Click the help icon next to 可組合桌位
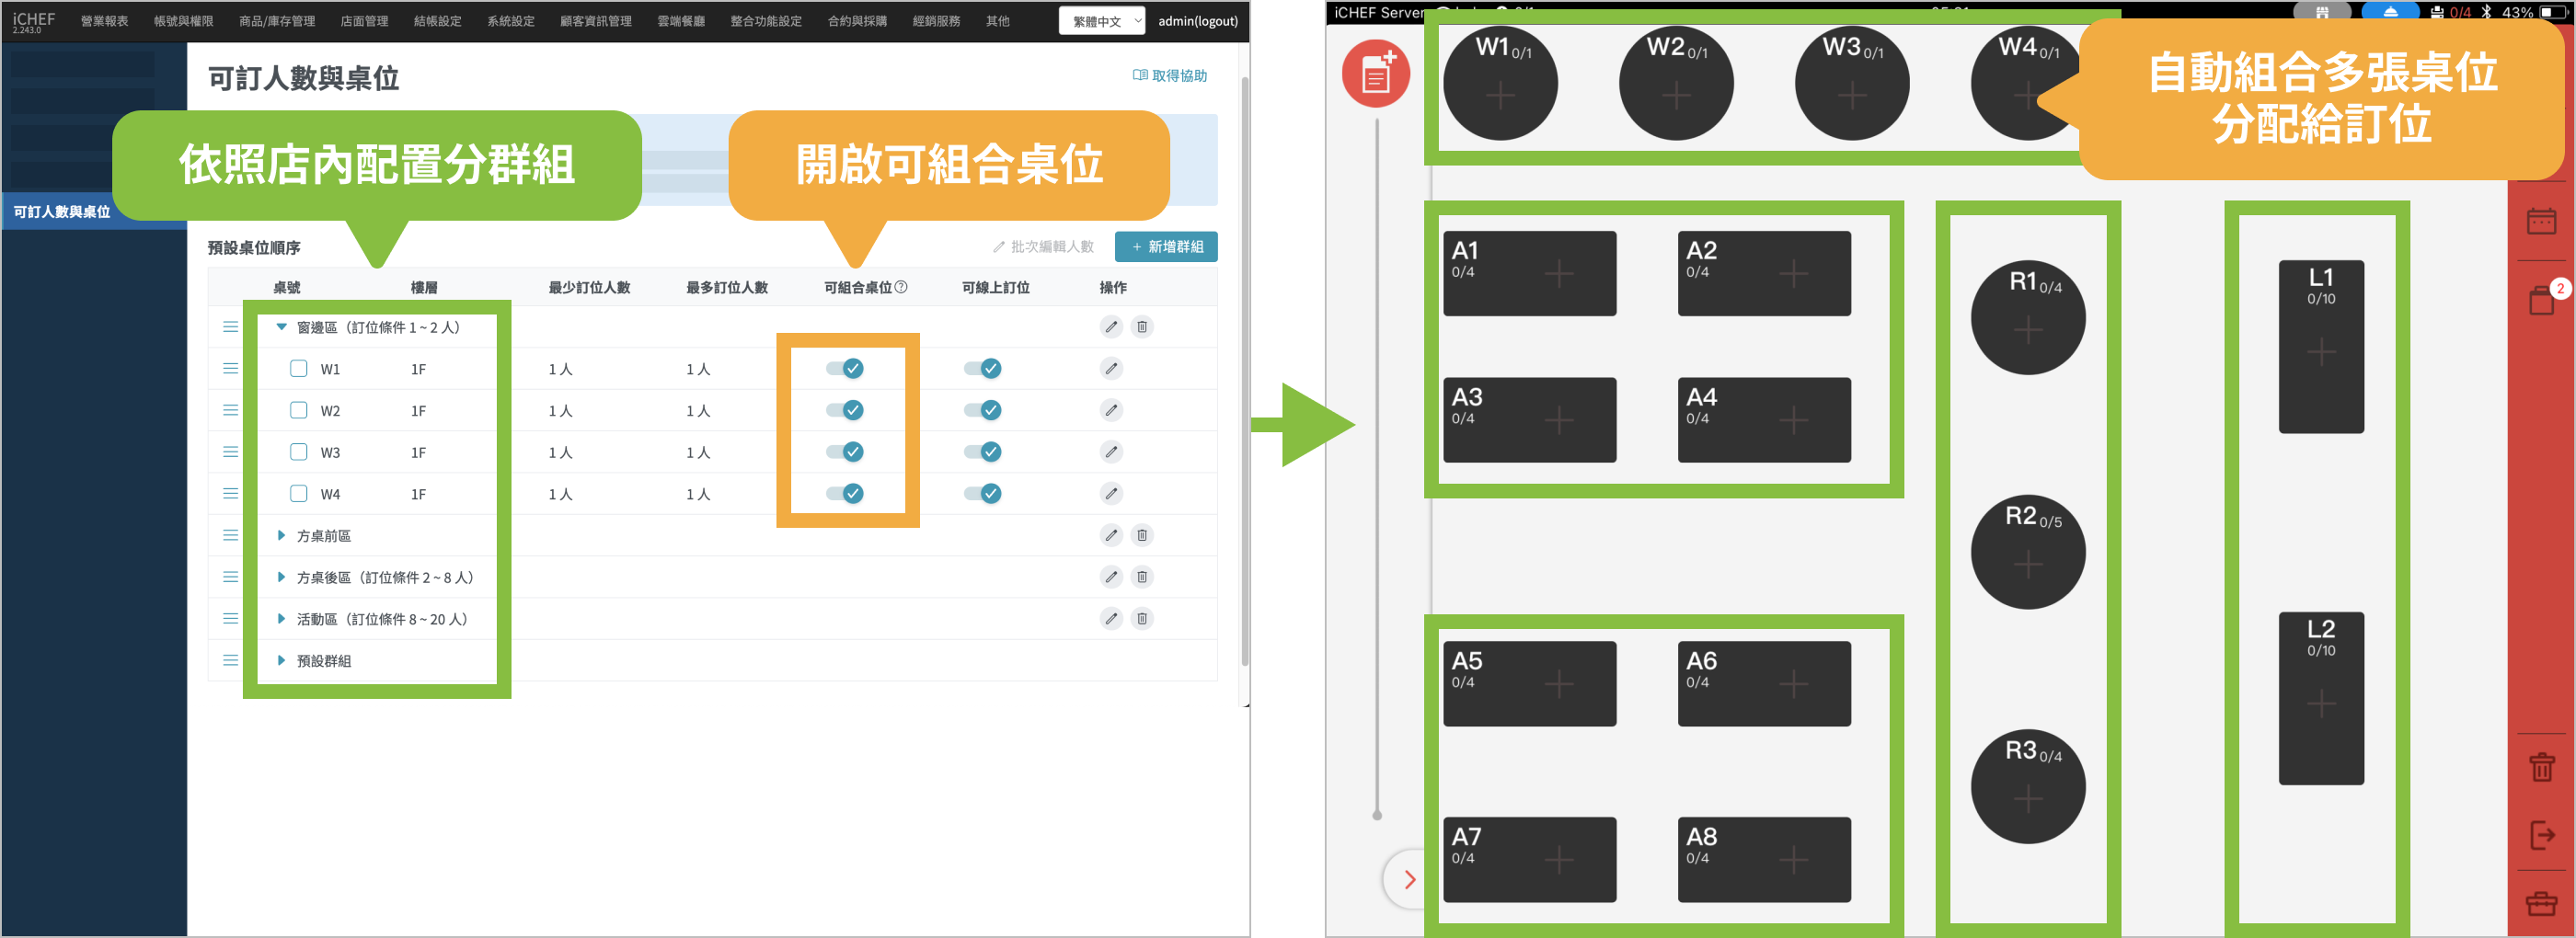The height and width of the screenshot is (938, 2576). (901, 288)
